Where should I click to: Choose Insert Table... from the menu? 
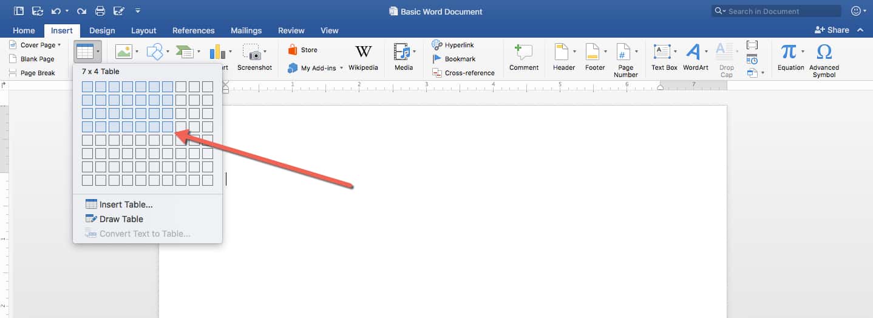coord(126,205)
